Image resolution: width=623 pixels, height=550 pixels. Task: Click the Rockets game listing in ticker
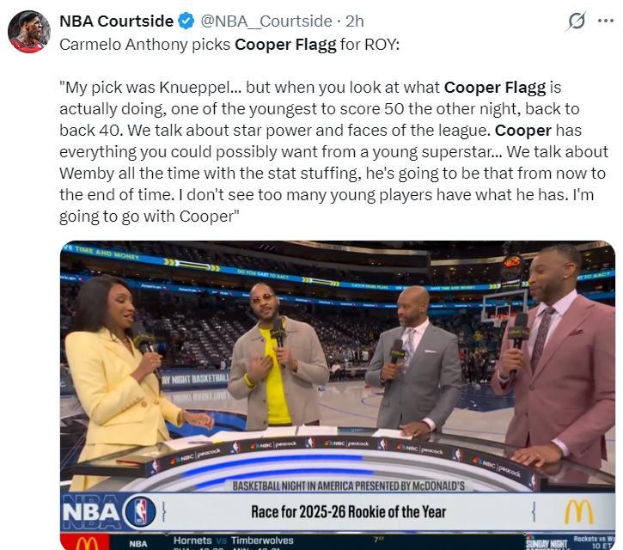coord(594,542)
